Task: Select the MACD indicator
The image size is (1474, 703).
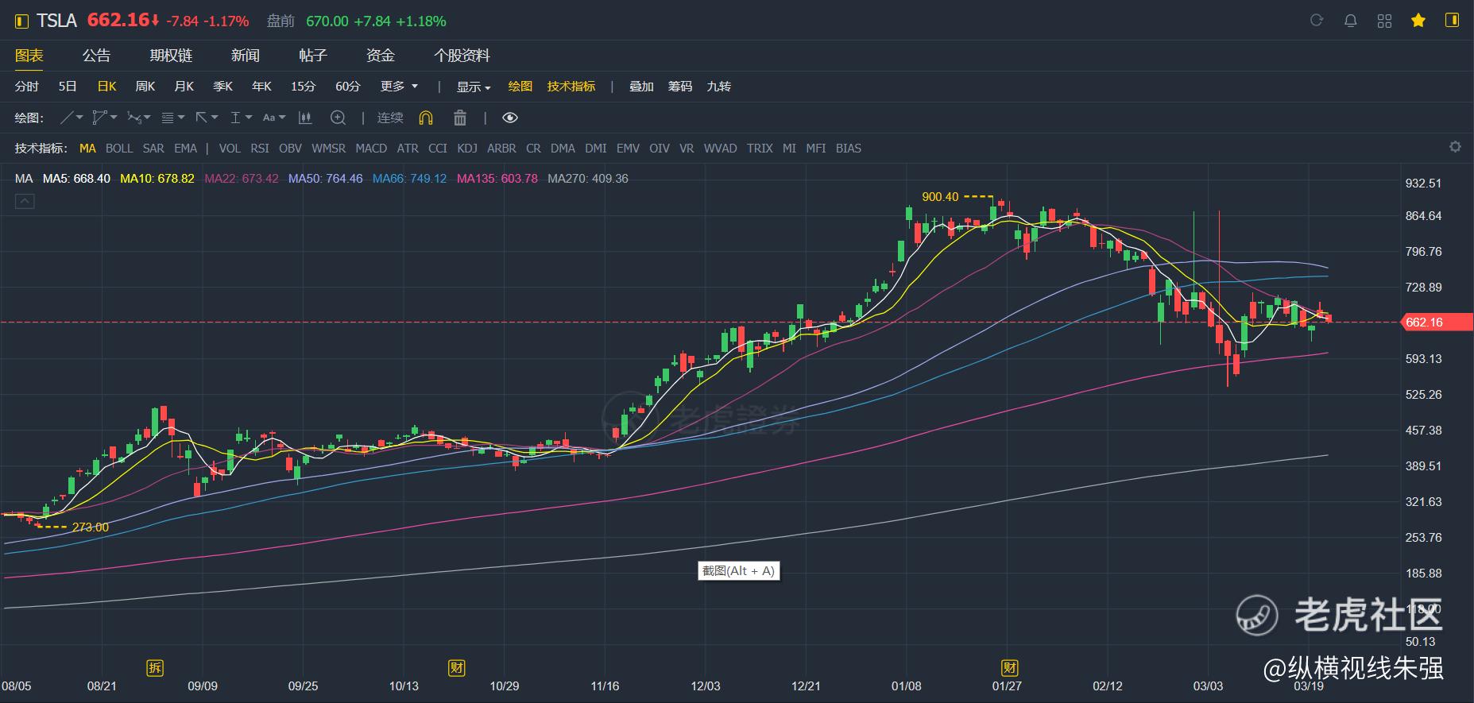Action: (x=371, y=149)
